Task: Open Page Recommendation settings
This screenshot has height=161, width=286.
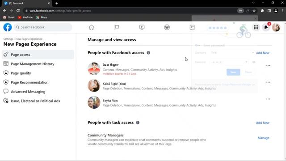Action: point(38,82)
